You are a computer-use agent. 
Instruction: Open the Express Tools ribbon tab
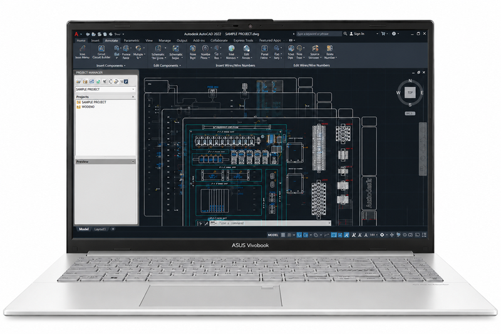pos(243,41)
